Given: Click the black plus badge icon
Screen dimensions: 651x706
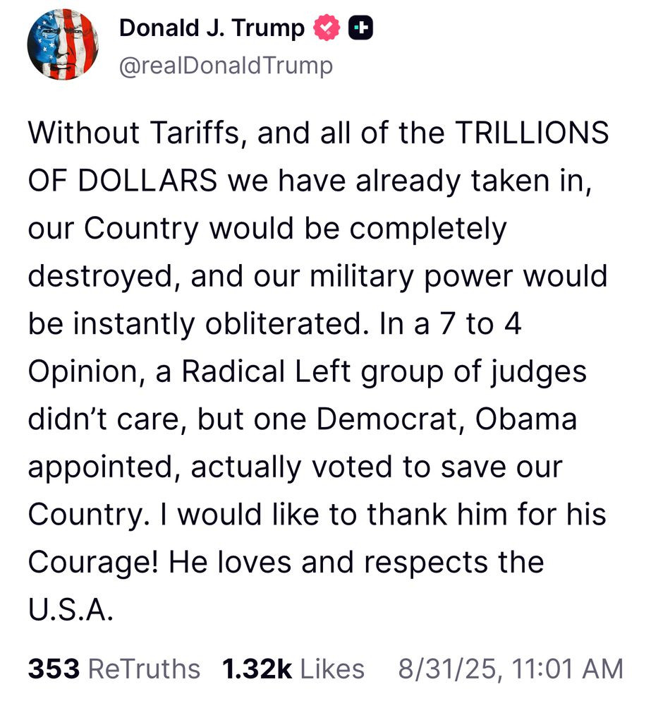Looking at the screenshot, I should coord(361,28).
